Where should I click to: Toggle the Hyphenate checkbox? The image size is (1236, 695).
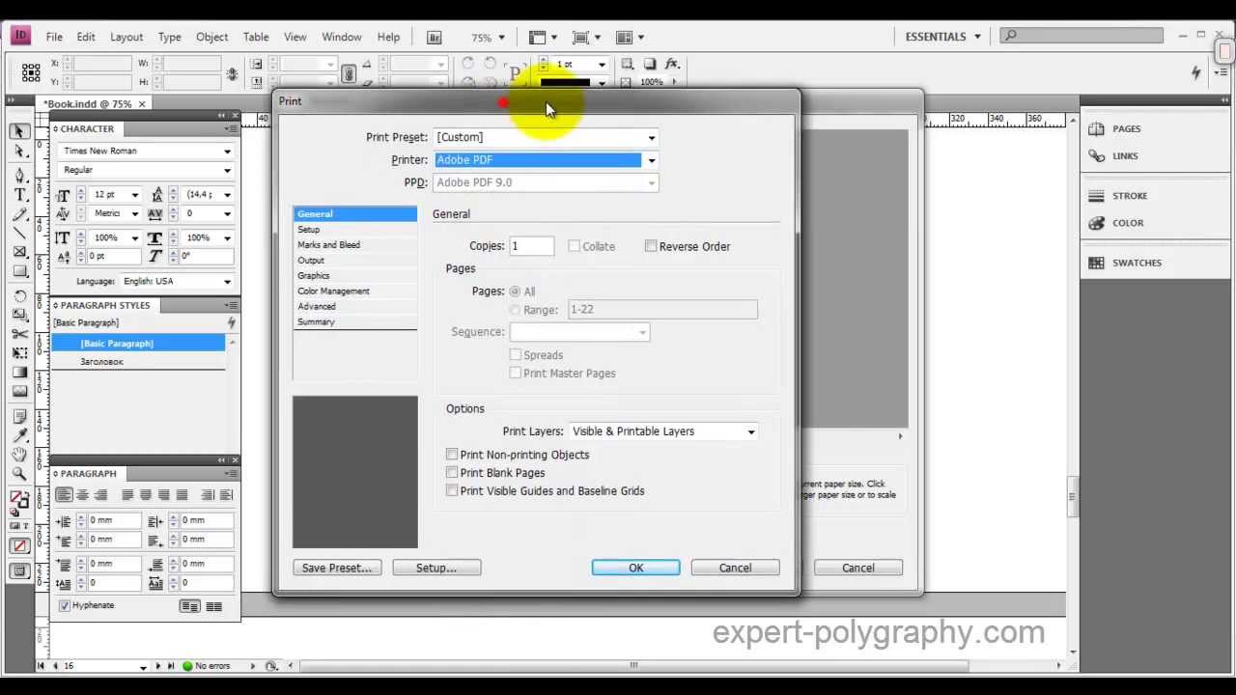pyautogui.click(x=65, y=605)
